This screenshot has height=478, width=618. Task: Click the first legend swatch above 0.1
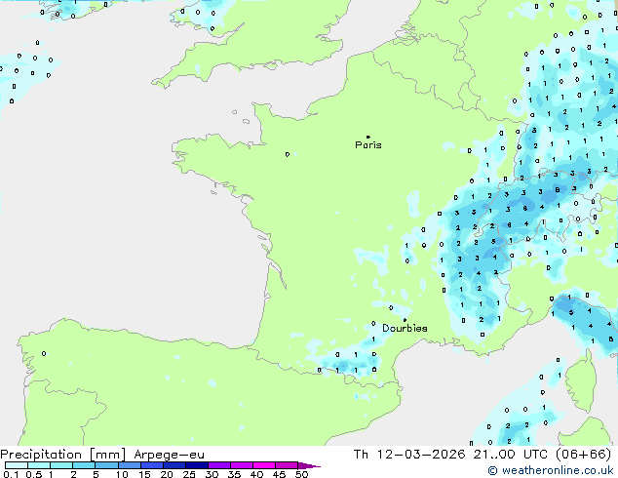(17, 465)
